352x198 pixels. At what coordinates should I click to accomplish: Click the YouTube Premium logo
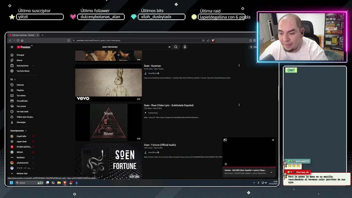pyautogui.click(x=24, y=47)
